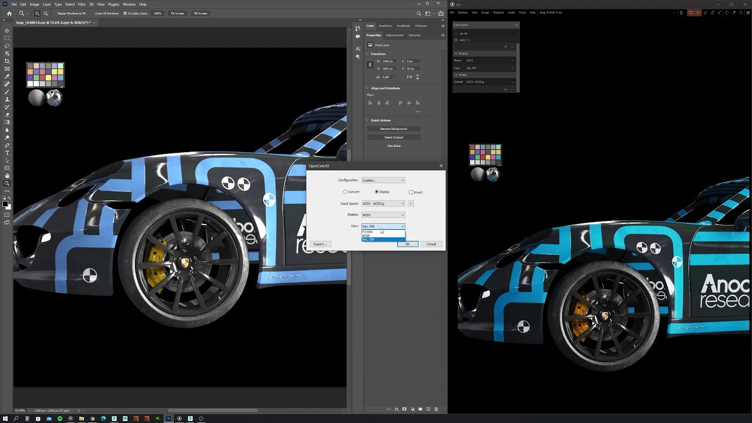752x423 pixels.
Task: Select the Pen tool
Action: [x=7, y=145]
